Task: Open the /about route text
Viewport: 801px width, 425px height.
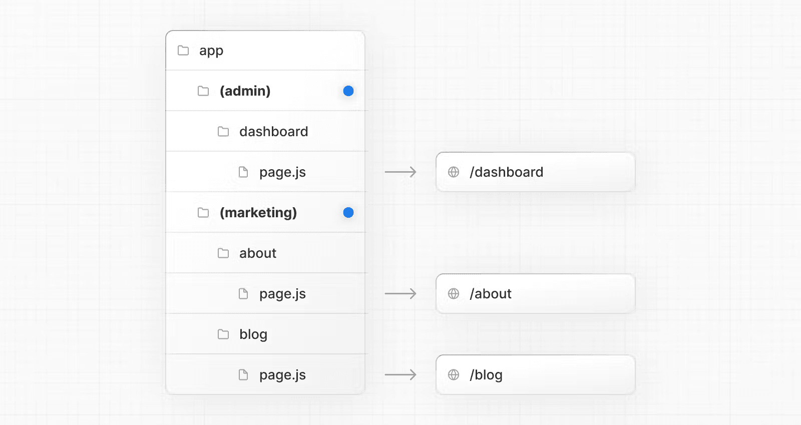Action: (x=491, y=294)
